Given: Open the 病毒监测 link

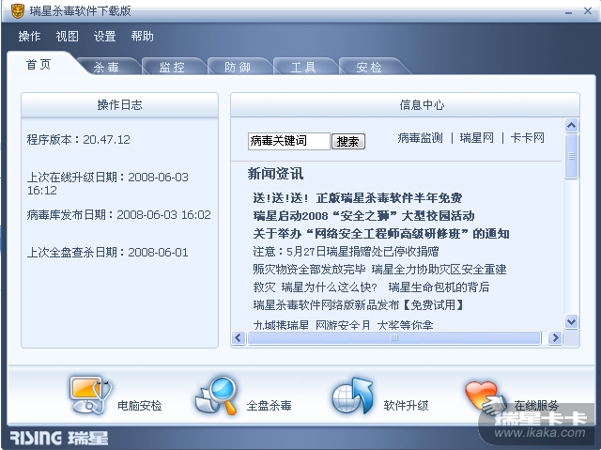Looking at the screenshot, I should pyautogui.click(x=420, y=137).
